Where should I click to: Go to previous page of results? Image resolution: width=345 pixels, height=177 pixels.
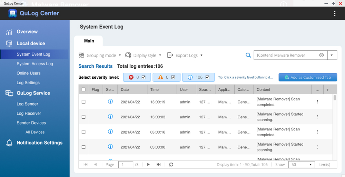point(96,165)
